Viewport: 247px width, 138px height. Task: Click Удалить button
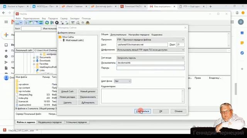68,103
